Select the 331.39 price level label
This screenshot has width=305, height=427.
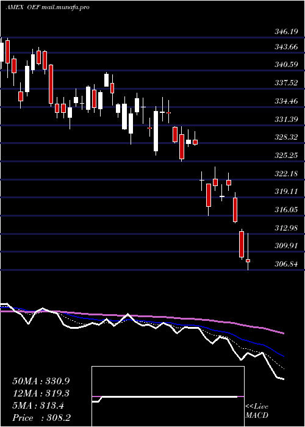(286, 120)
